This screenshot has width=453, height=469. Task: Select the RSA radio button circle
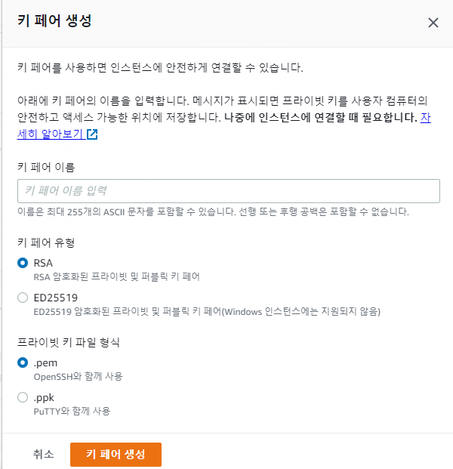23,263
